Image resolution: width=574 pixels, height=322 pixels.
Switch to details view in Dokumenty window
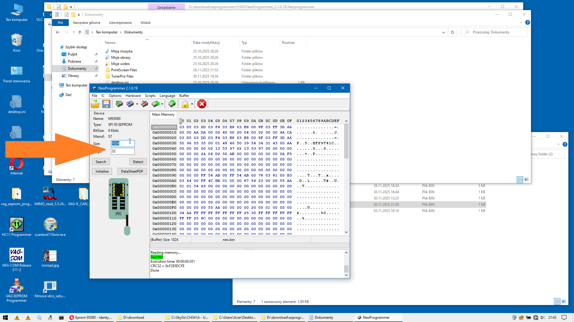click(520, 179)
